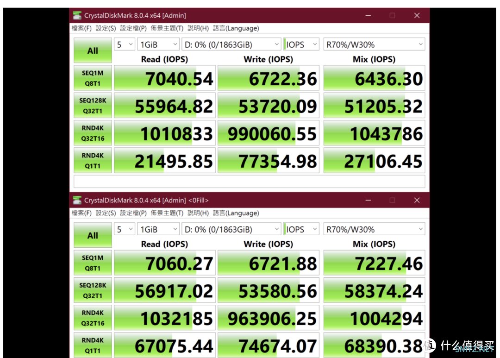The image size is (500, 358).
Task: Expand IOPS unit dropdown in top window
Action: [301, 44]
